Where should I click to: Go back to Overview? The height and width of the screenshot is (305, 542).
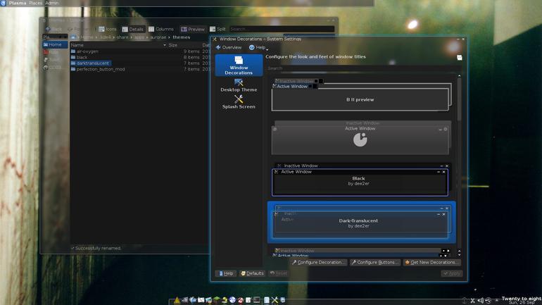229,47
